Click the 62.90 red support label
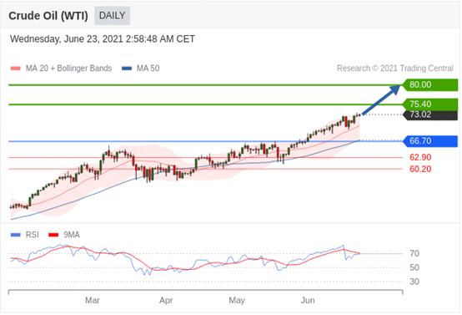The height and width of the screenshot is (315, 462). [420, 157]
